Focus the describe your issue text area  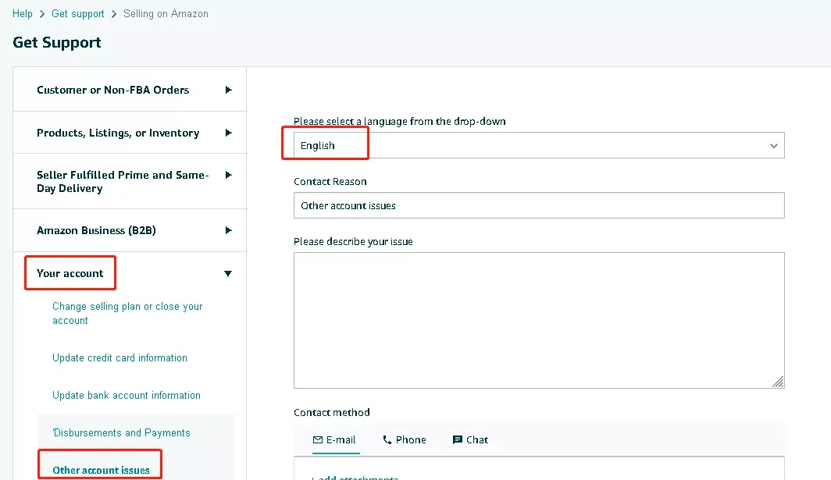click(539, 321)
